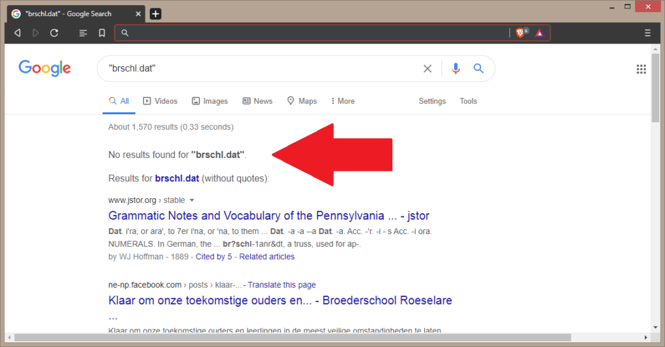Start voice search with microphone icon
This screenshot has width=665, height=347.
(x=455, y=68)
